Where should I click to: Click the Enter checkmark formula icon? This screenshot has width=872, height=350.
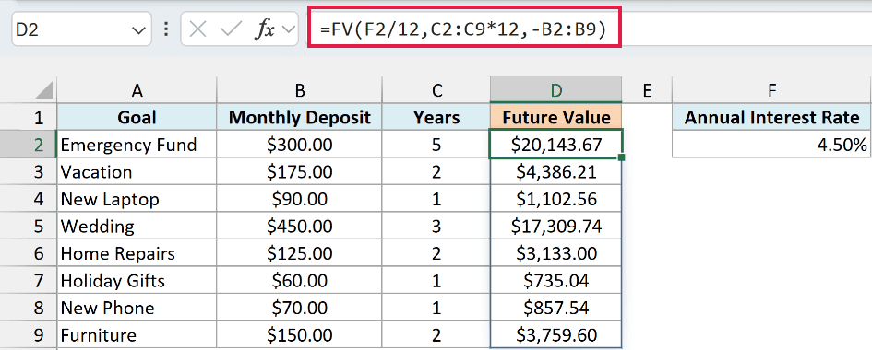pyautogui.click(x=230, y=29)
